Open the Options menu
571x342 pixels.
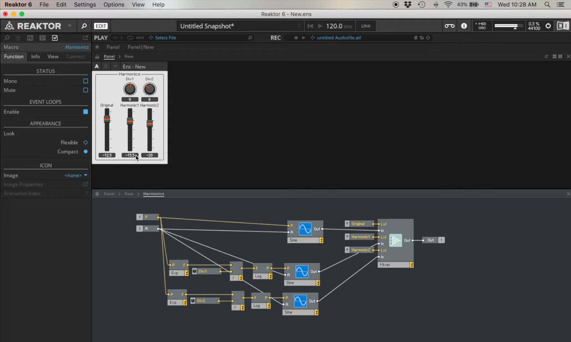(x=114, y=4)
